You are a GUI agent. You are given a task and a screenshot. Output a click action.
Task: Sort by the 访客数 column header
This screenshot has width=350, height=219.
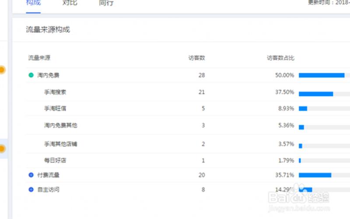point(196,58)
